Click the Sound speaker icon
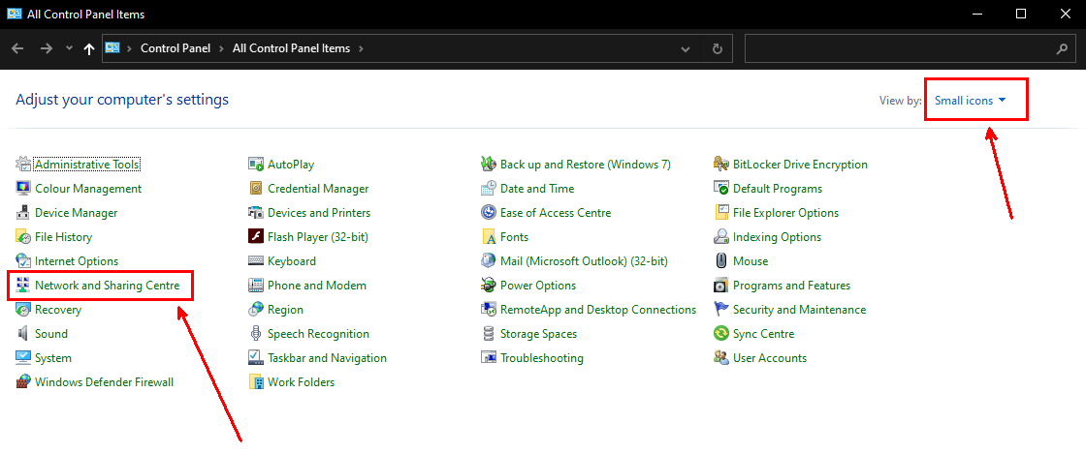Screen dimensions: 1086x453 (23, 334)
